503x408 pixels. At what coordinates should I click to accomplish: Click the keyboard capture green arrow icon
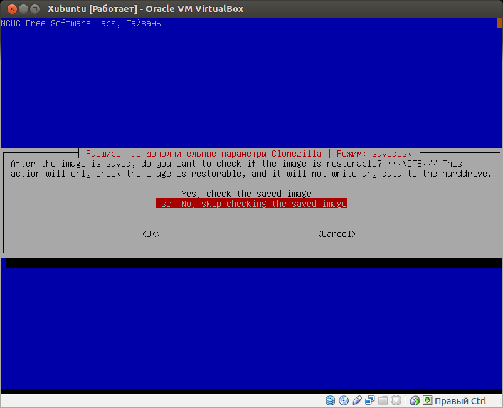click(x=427, y=400)
